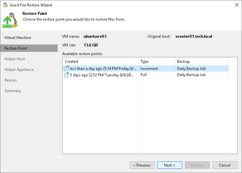
Task: Click the 'Restore Point' heading text
Action: [x=35, y=14]
